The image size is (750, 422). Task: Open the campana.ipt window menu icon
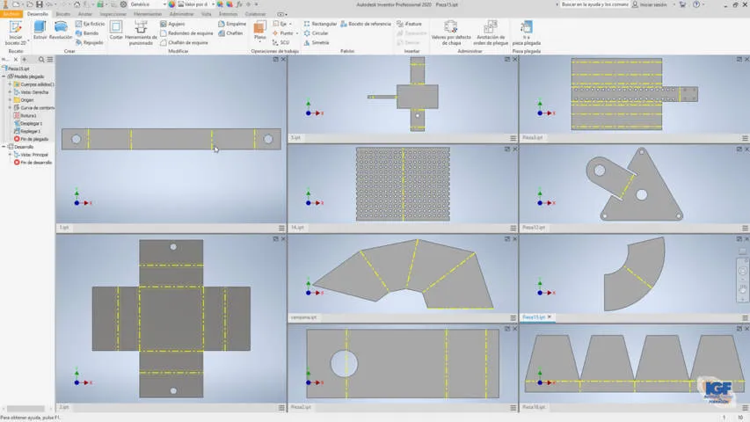513,317
